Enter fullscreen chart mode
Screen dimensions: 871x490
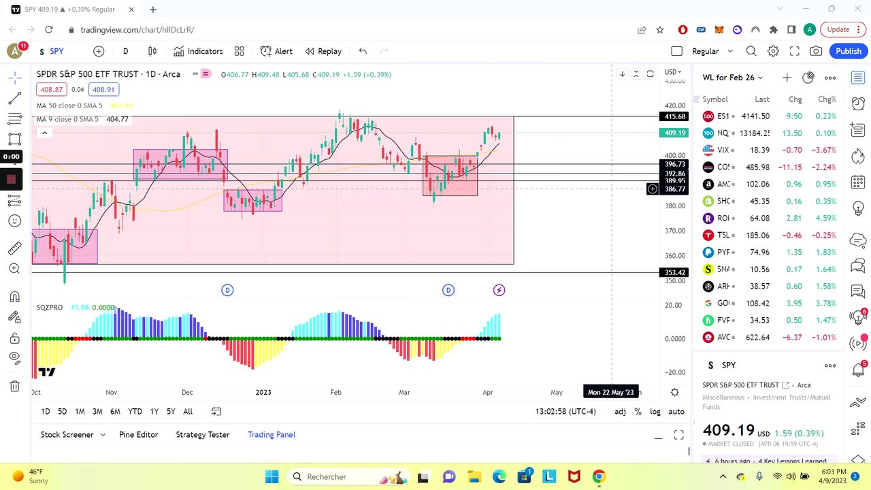point(794,51)
